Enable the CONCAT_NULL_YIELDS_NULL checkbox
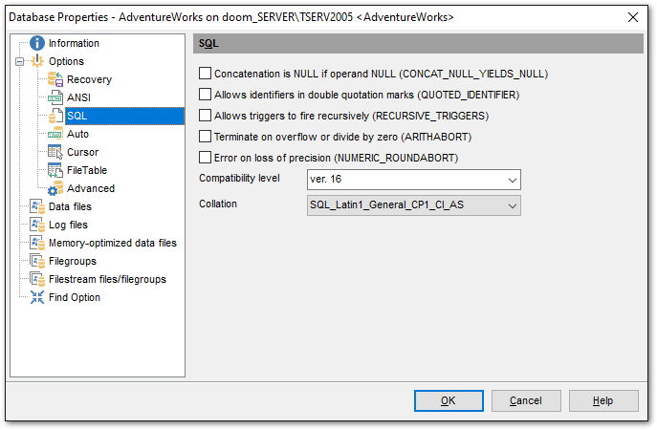 (x=205, y=74)
